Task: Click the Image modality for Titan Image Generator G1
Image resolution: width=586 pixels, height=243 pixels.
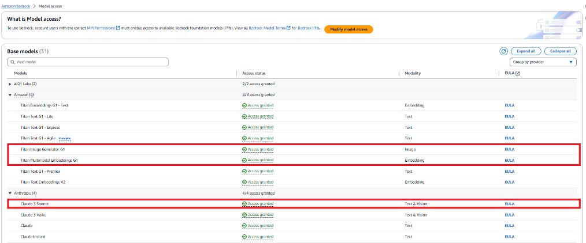Action: (410, 150)
